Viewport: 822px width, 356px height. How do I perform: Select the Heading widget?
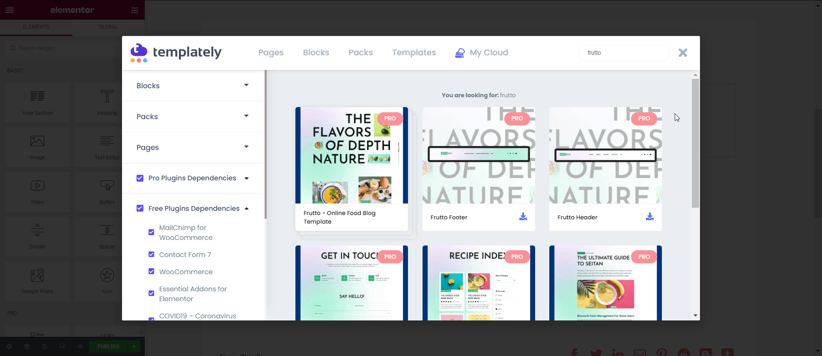[x=107, y=103]
